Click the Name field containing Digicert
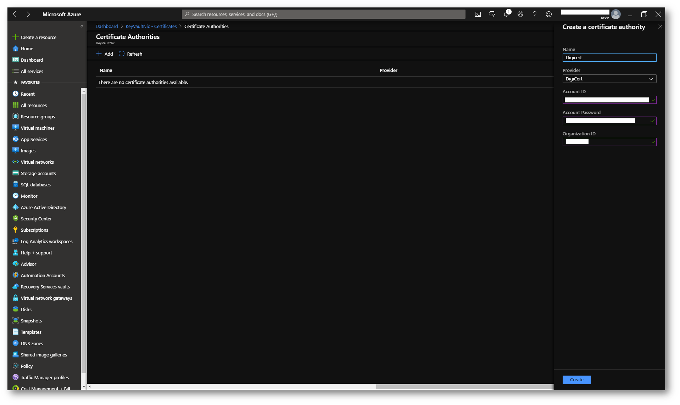The image size is (680, 405). 609,57
